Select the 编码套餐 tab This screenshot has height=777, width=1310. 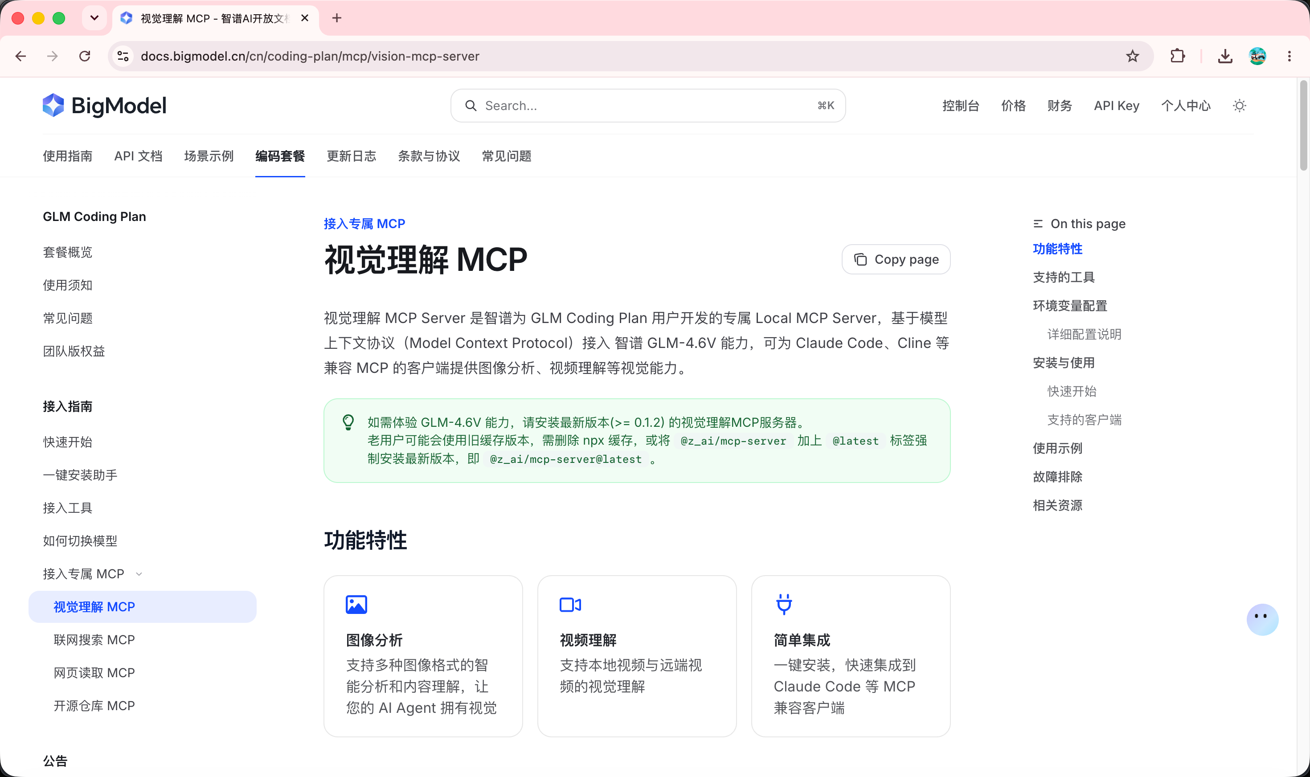click(280, 156)
